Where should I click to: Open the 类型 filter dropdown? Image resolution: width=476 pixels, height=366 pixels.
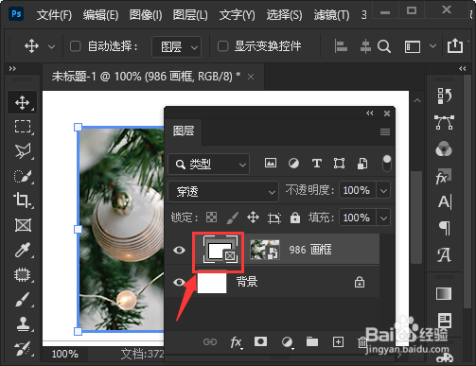pos(209,164)
